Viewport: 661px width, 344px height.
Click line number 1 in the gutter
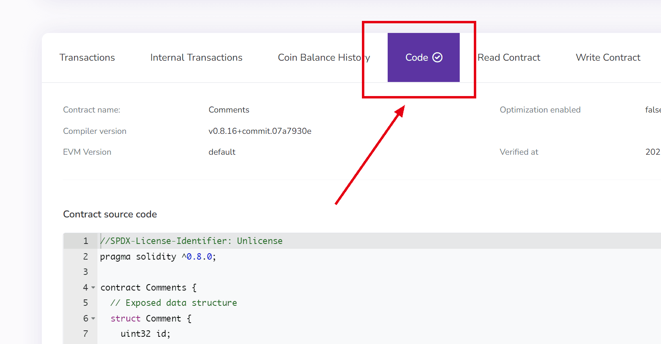pos(85,241)
